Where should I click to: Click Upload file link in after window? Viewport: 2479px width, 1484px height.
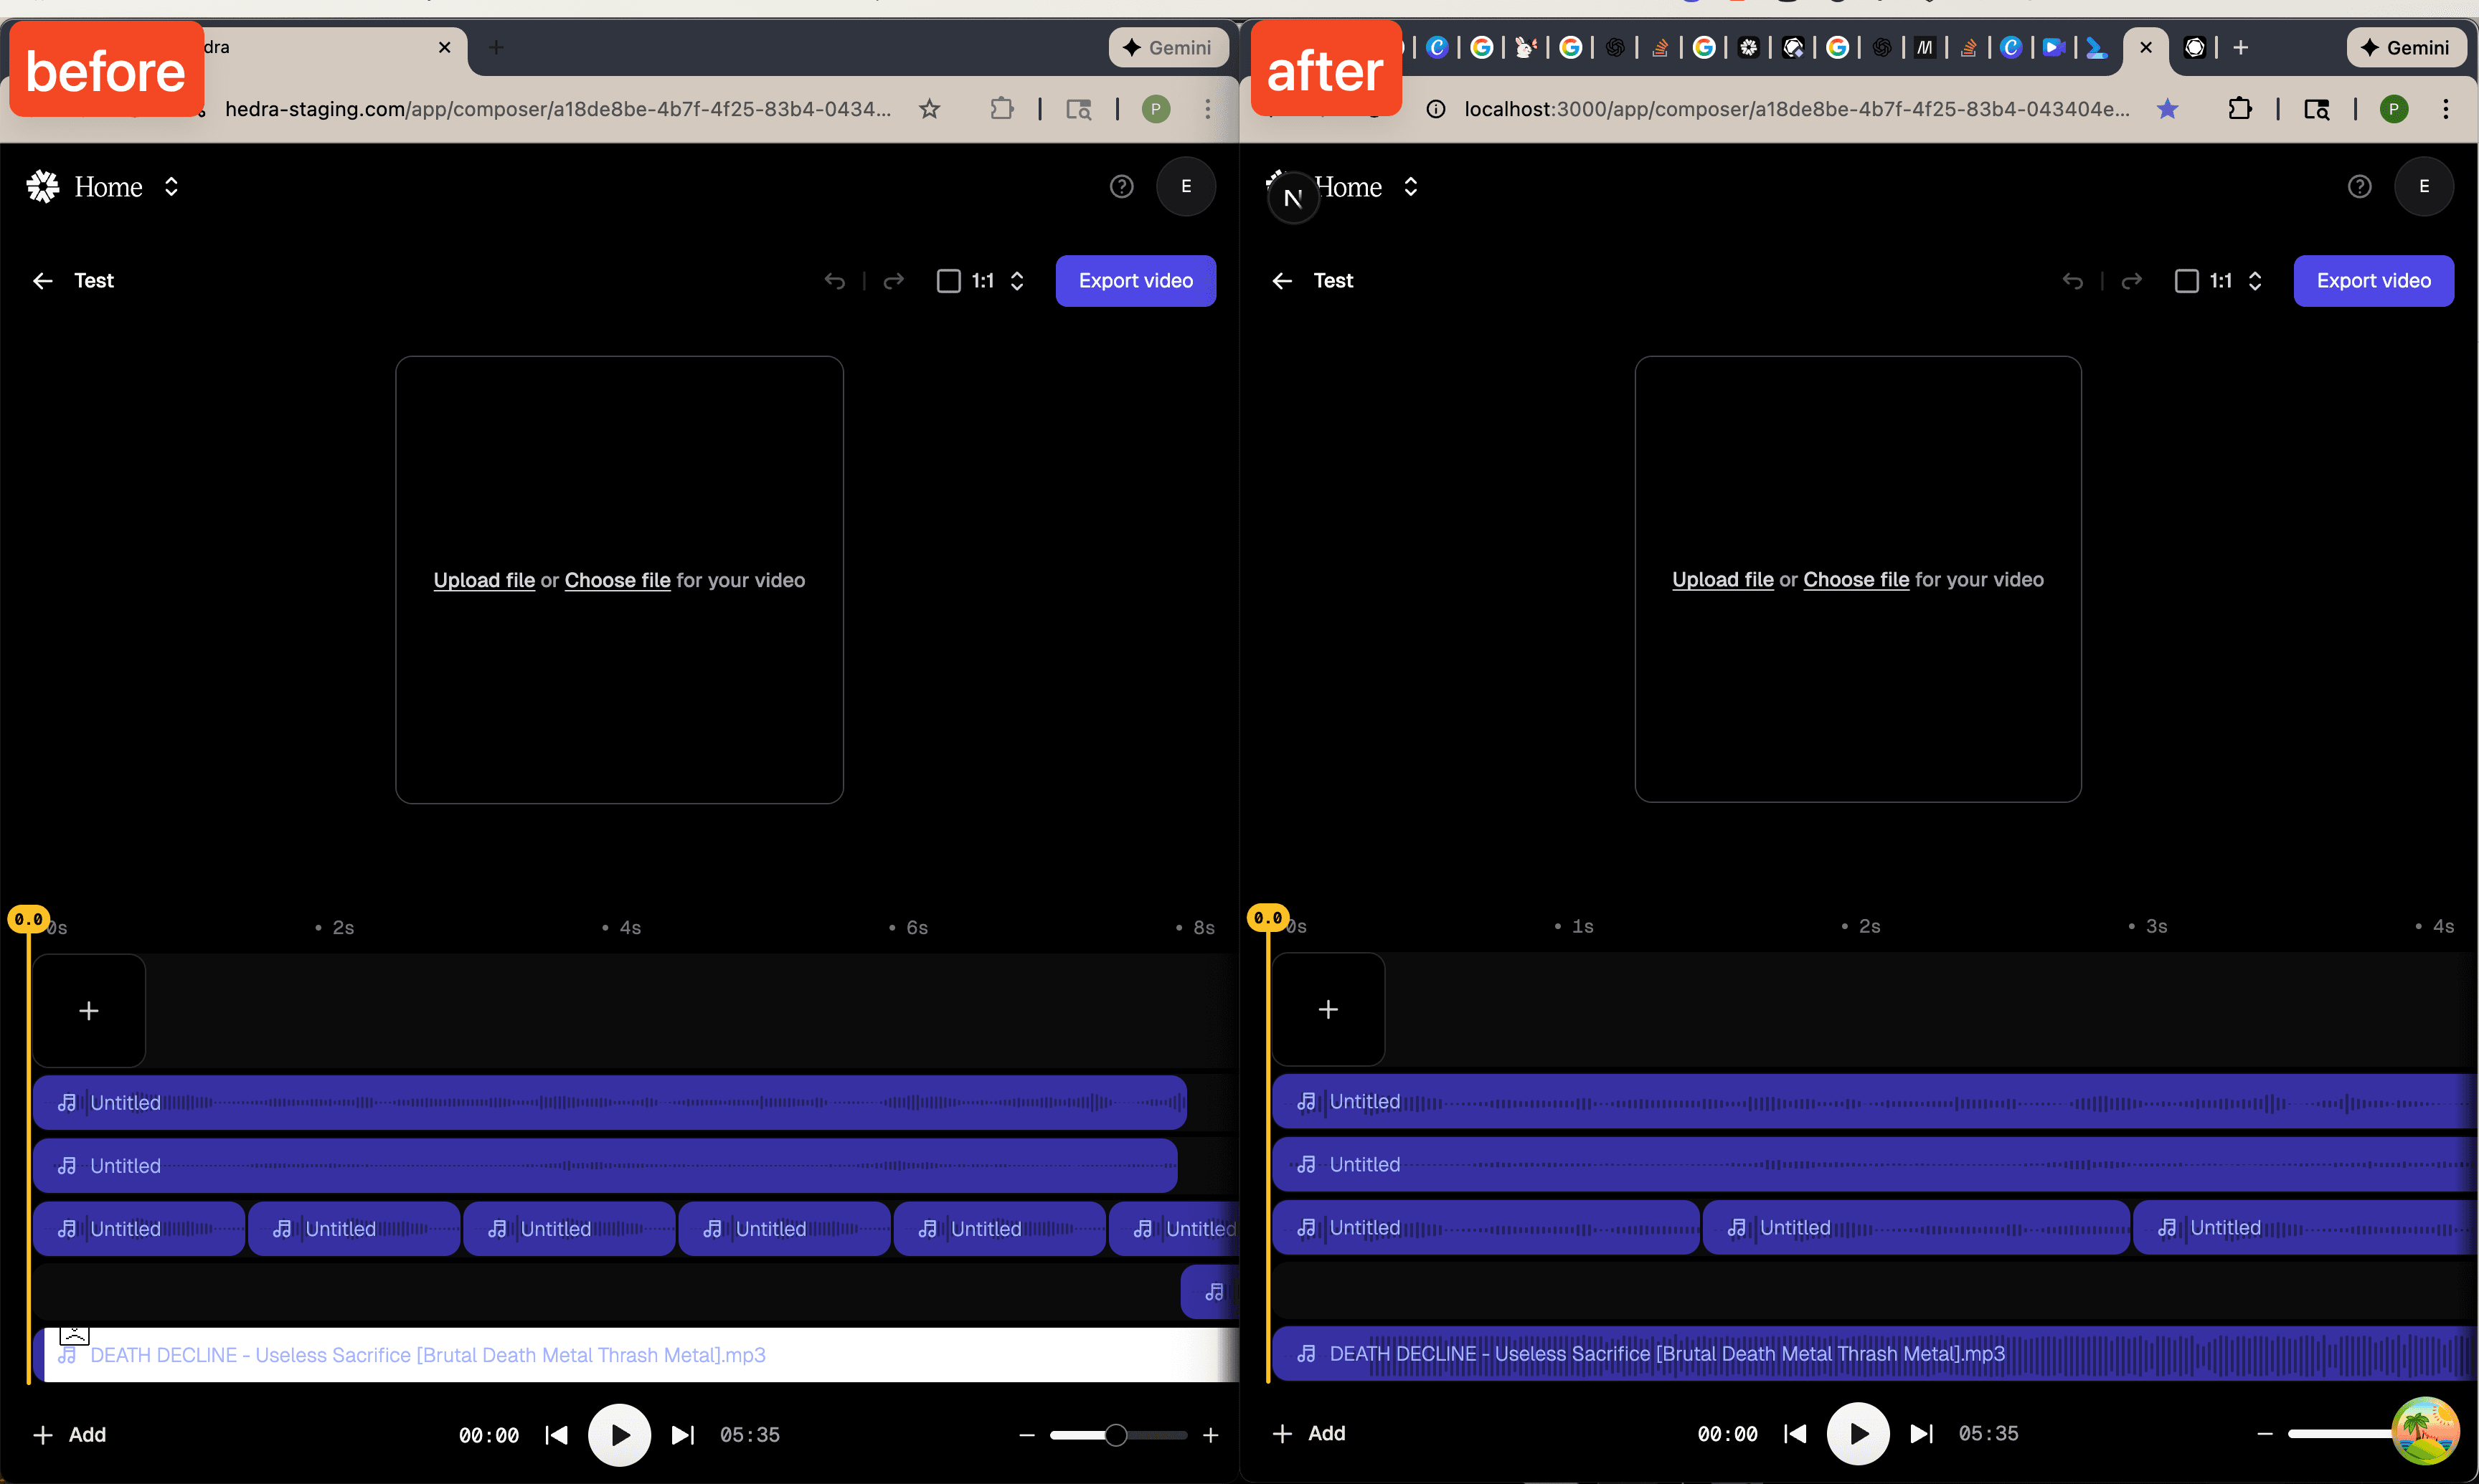point(1723,580)
